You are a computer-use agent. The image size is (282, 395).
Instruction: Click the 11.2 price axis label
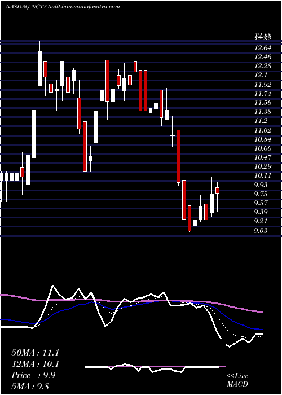261,121
